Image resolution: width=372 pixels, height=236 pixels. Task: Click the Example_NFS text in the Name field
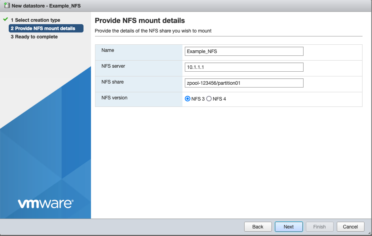202,51
